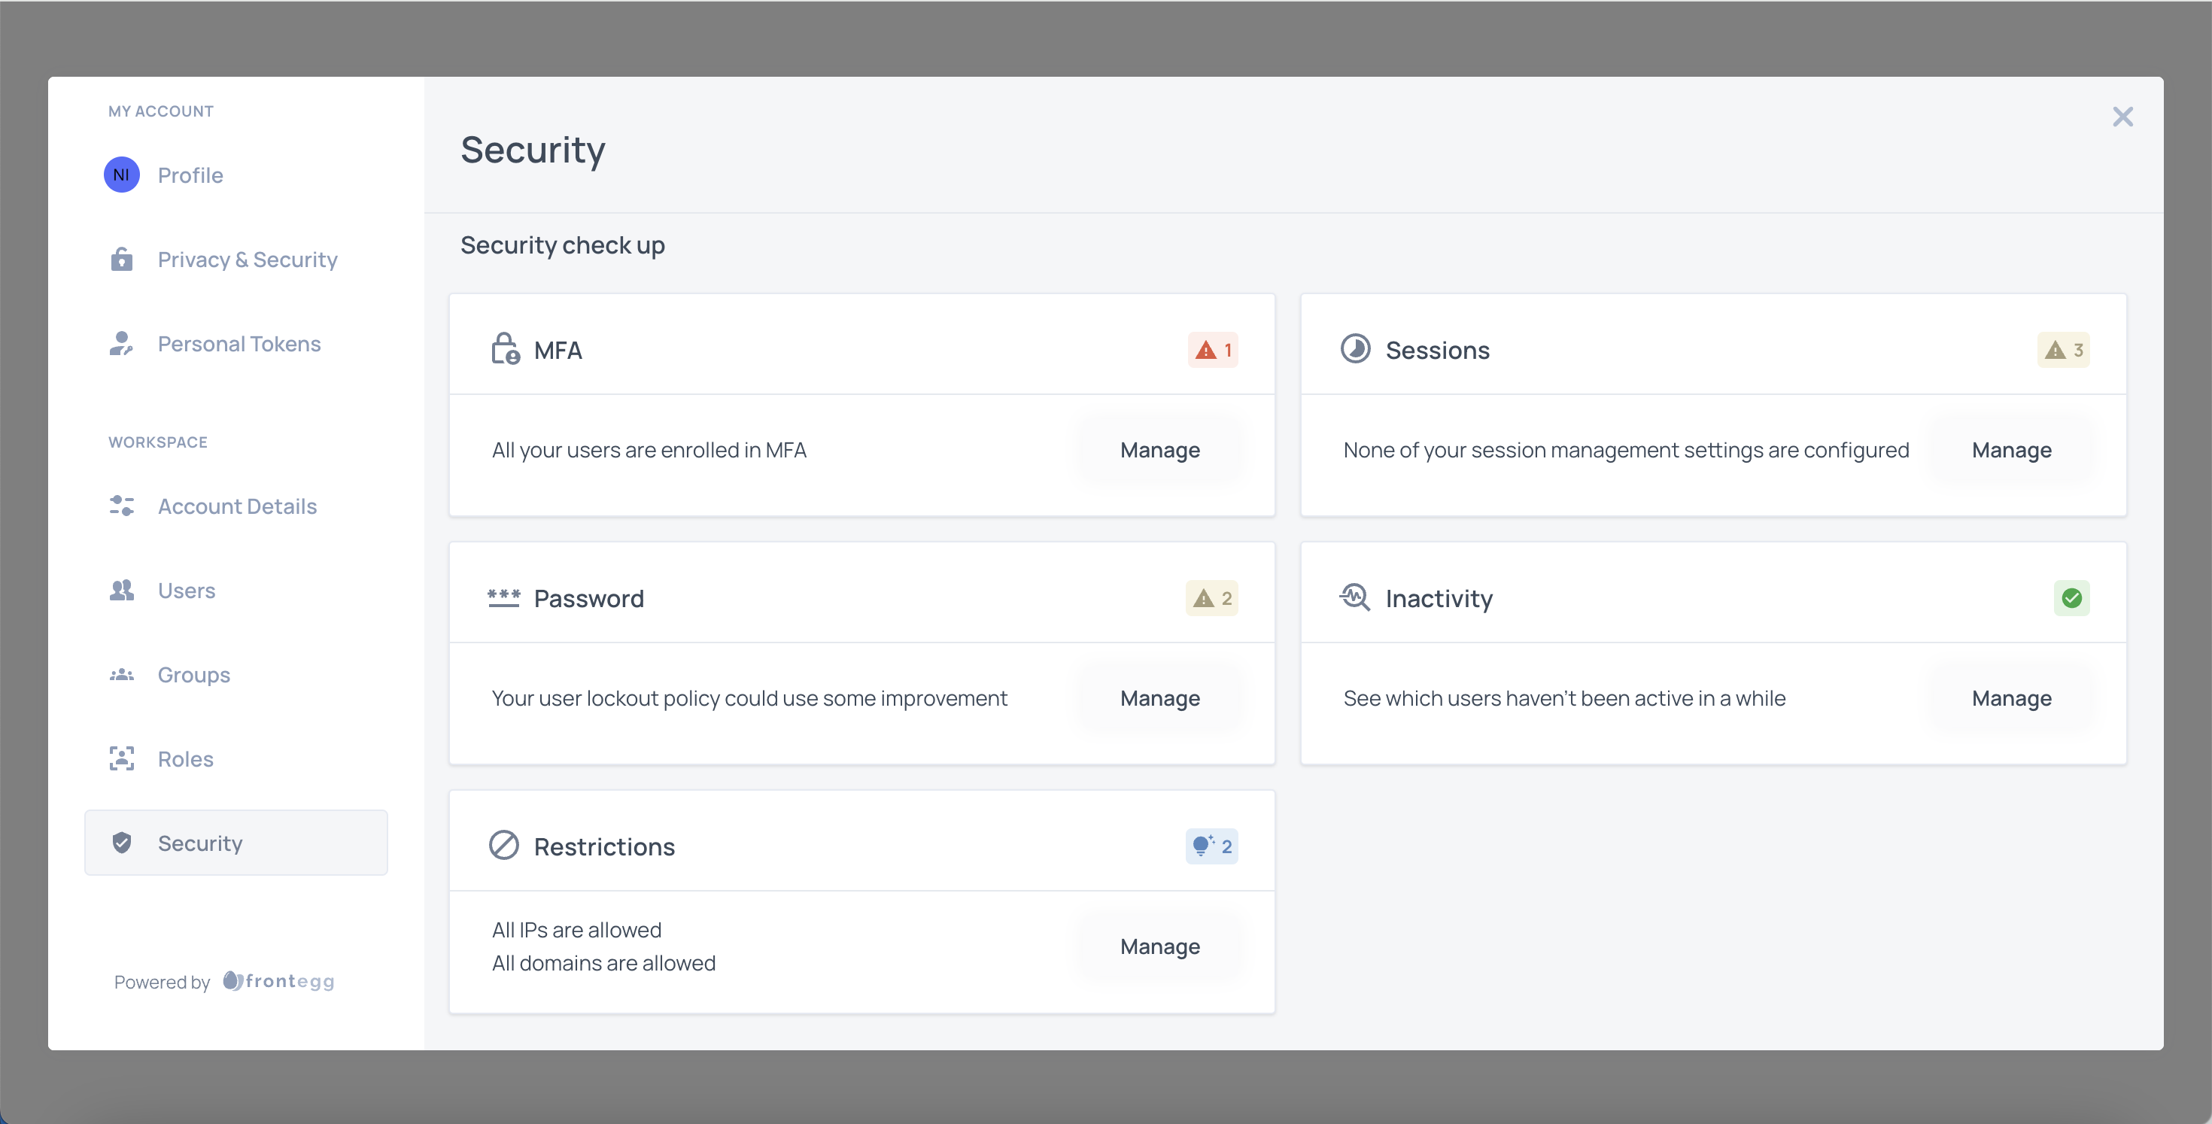The image size is (2212, 1124).
Task: Click the Restrictions lightbulb badge showing 2
Action: (1211, 846)
